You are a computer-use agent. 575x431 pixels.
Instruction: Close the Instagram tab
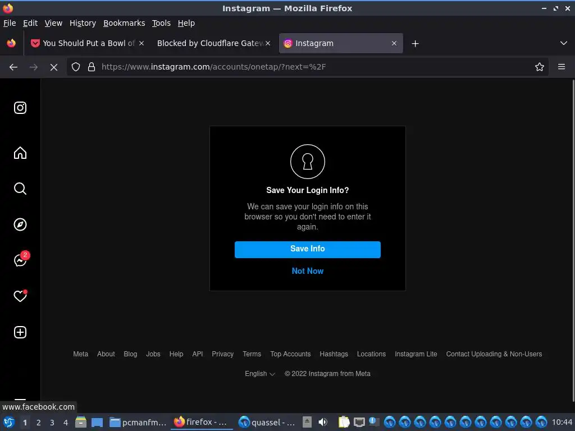[394, 43]
